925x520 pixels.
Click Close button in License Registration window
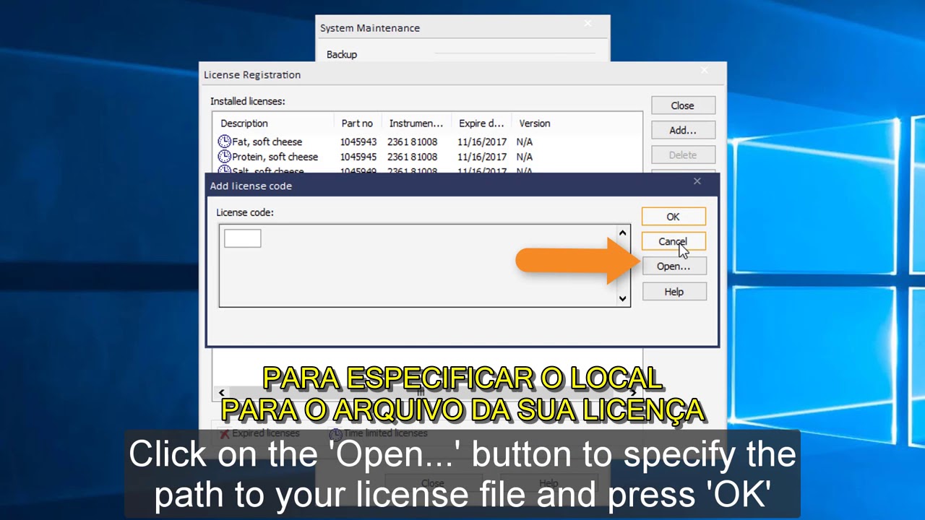[682, 105]
